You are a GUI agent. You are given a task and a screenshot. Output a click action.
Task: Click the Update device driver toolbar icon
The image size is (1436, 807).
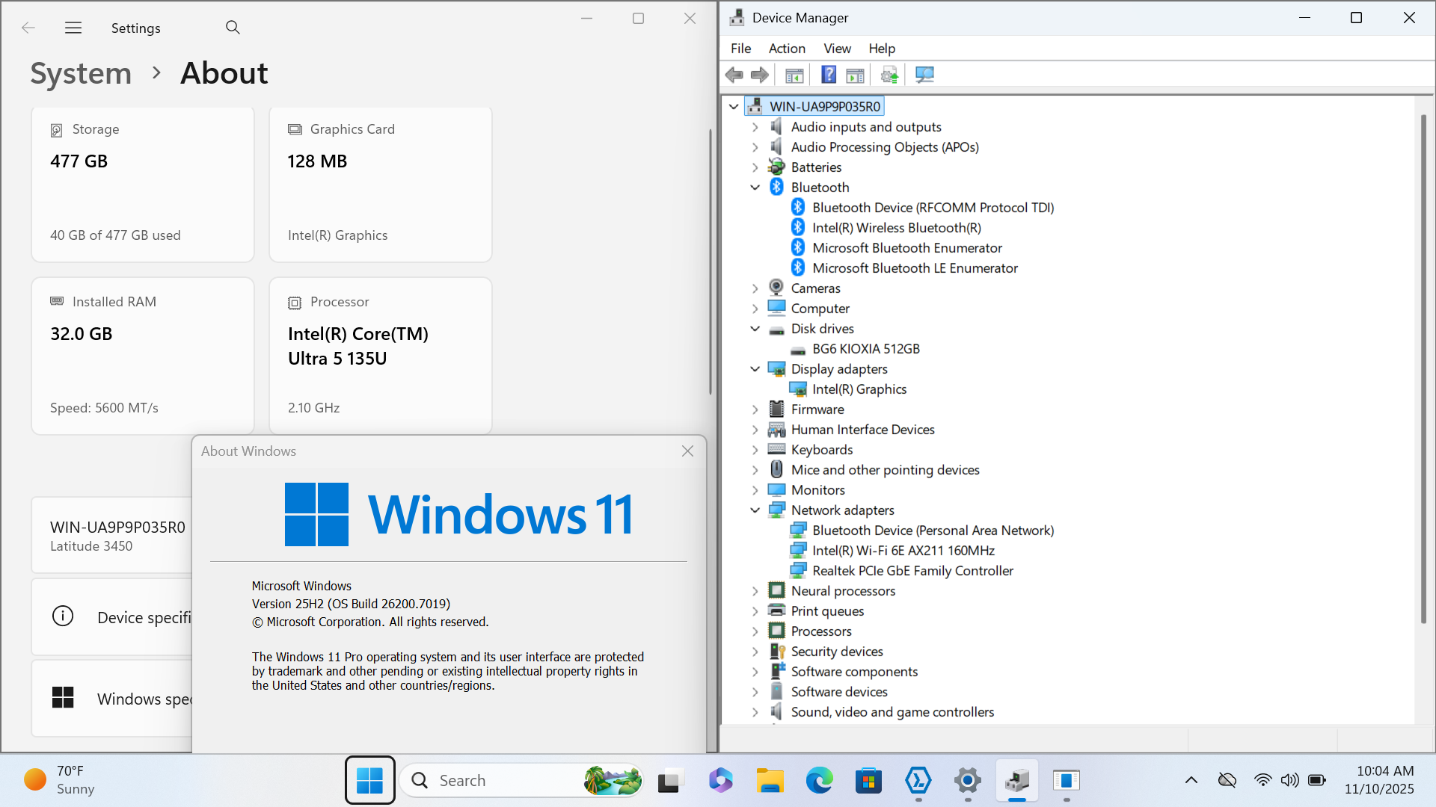coord(889,75)
